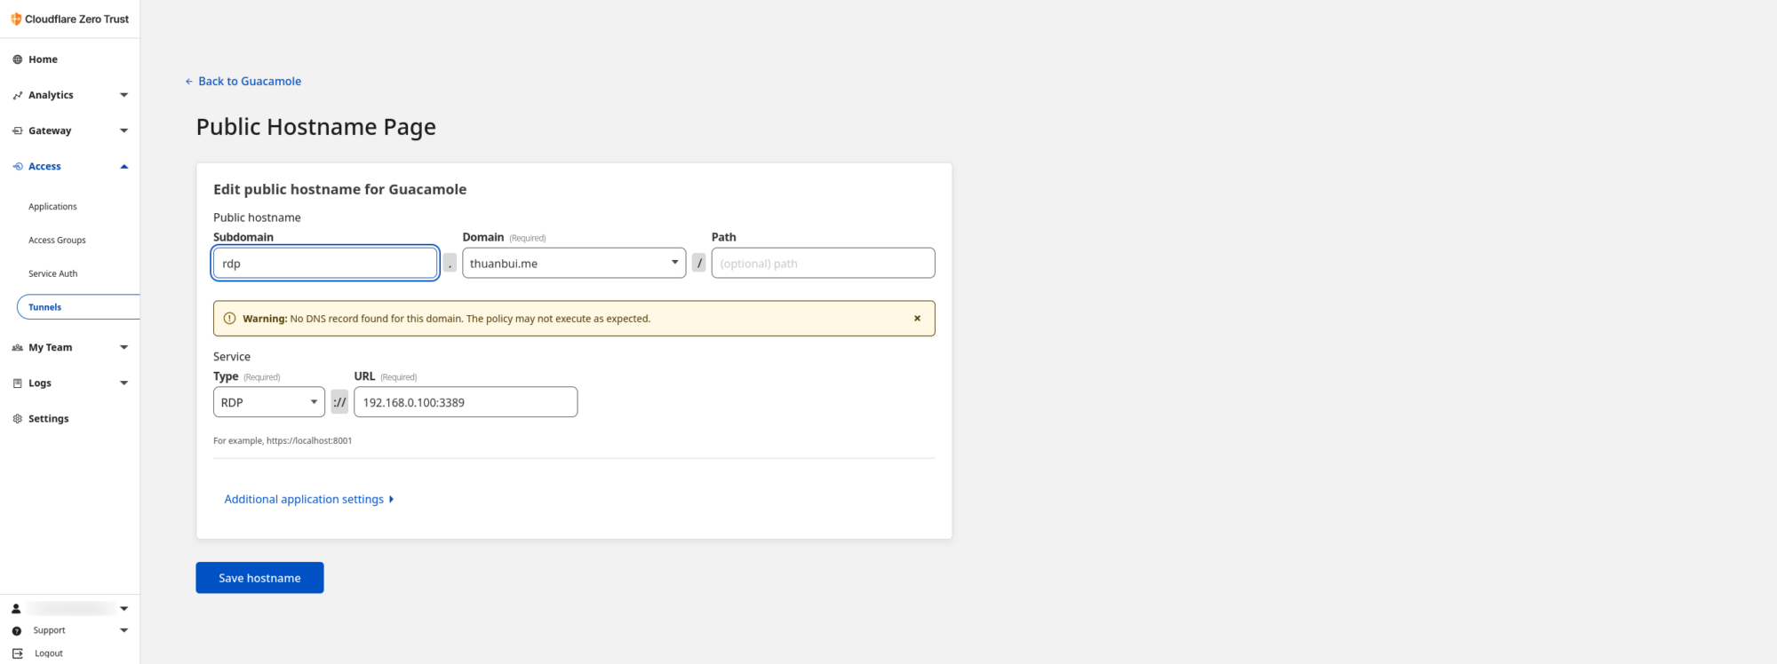The image size is (1777, 664).
Task: Click the Cloudflare Zero Trust logo
Action: coord(16,19)
